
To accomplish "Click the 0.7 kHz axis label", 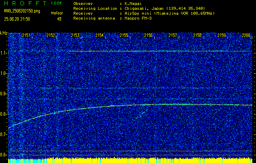I will click(x=4, y=134).
